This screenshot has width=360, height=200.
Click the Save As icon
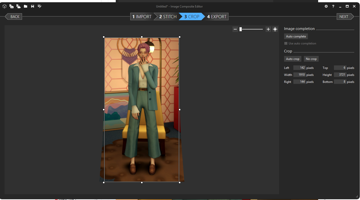click(x=40, y=6)
